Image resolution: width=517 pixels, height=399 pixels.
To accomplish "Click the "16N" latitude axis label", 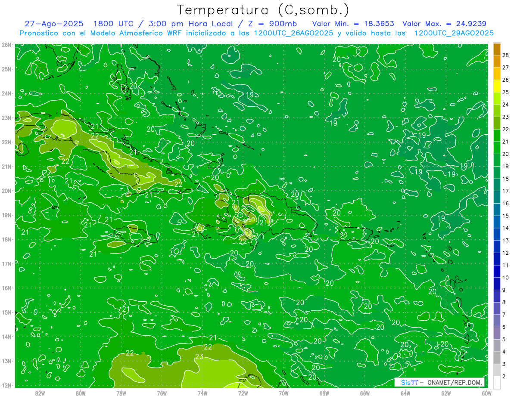I will tap(6, 288).
